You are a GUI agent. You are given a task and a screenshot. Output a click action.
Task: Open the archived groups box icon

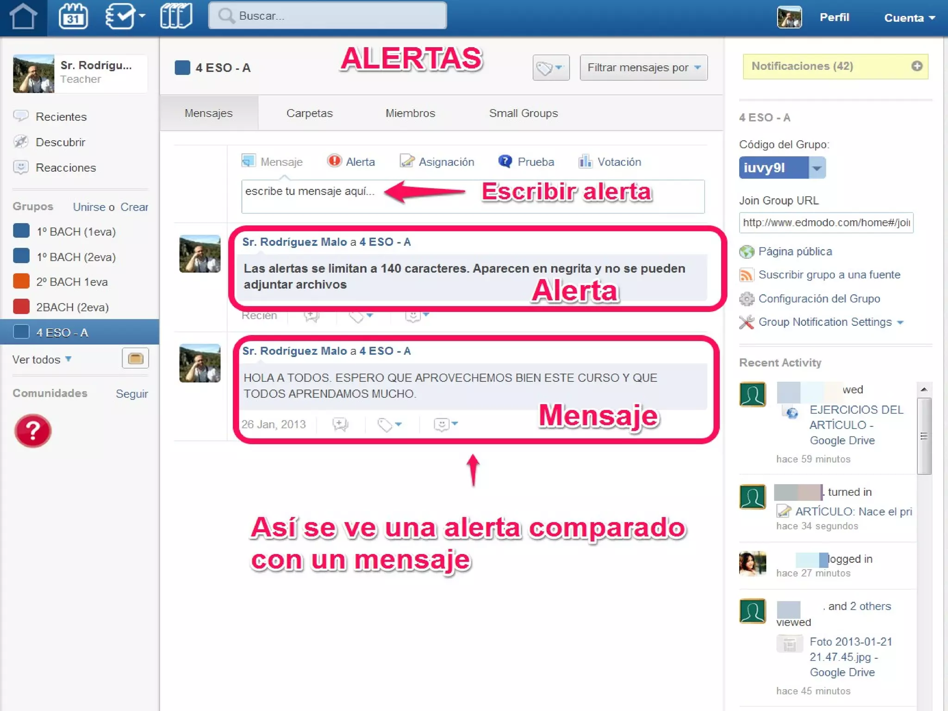click(x=135, y=358)
